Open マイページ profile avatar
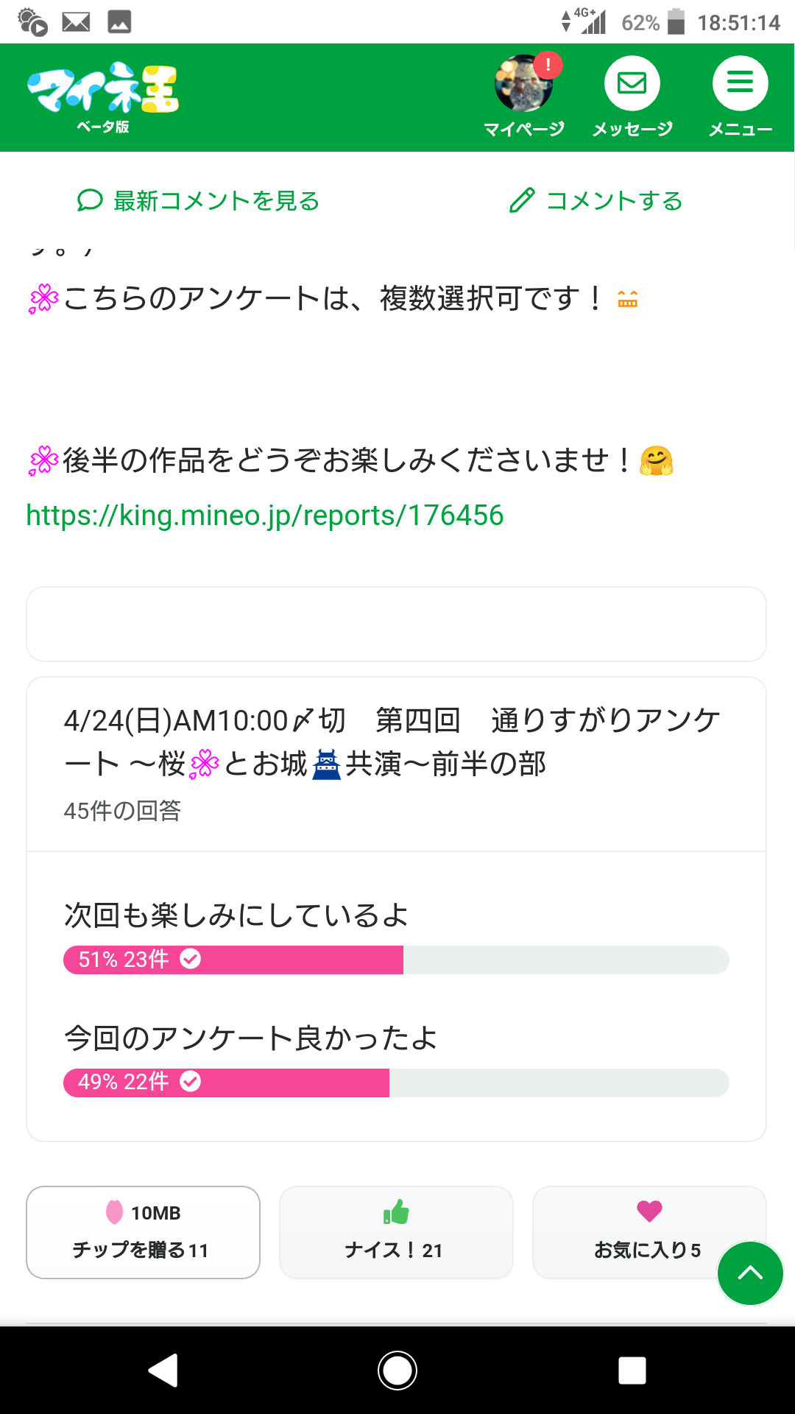795x1414 pixels. coord(523,84)
